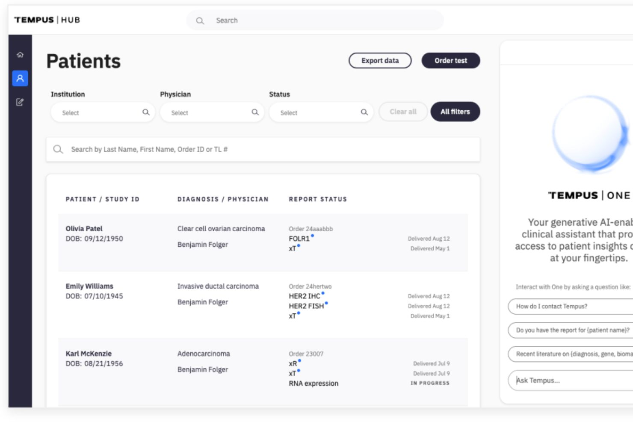Open patient Karl McKenzie

89,354
